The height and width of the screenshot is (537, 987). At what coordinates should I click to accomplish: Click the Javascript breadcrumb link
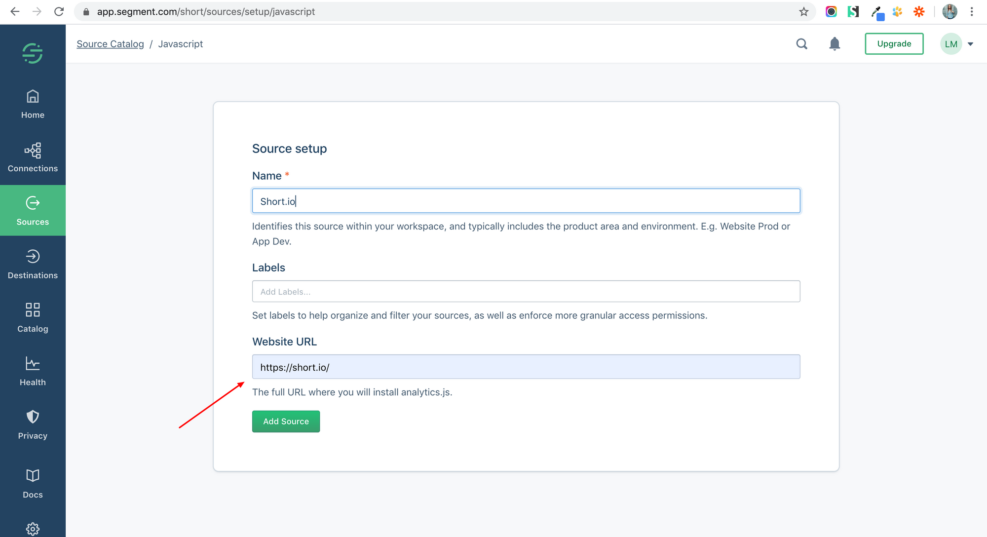point(180,43)
